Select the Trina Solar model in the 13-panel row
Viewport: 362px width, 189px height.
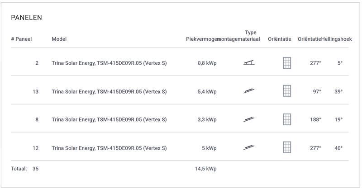coord(109,91)
